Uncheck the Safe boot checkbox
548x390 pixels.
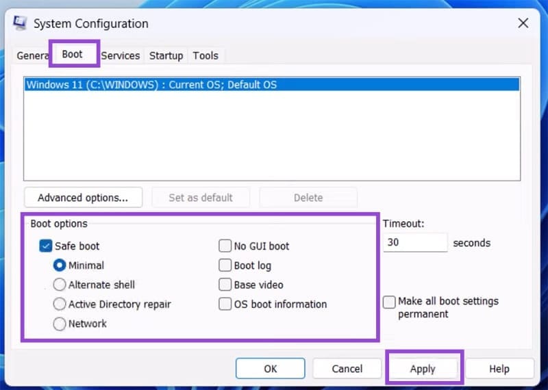(x=45, y=246)
